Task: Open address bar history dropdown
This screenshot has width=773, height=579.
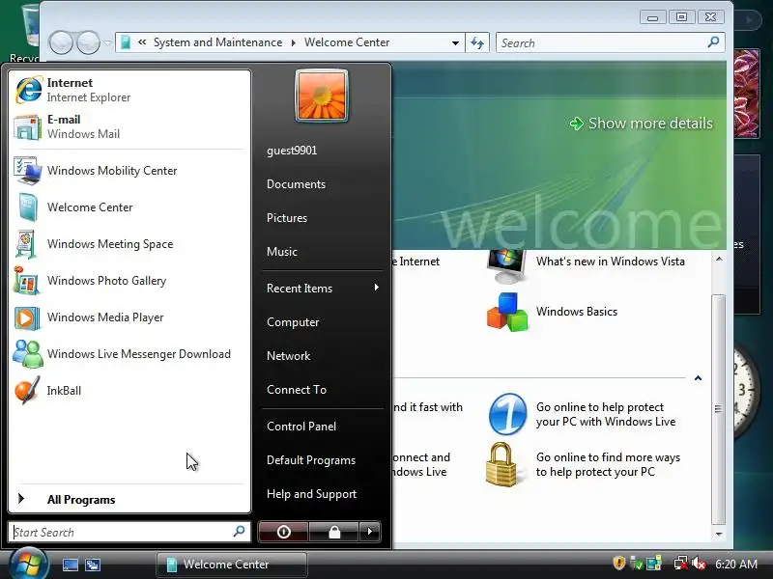Action: [x=455, y=42]
